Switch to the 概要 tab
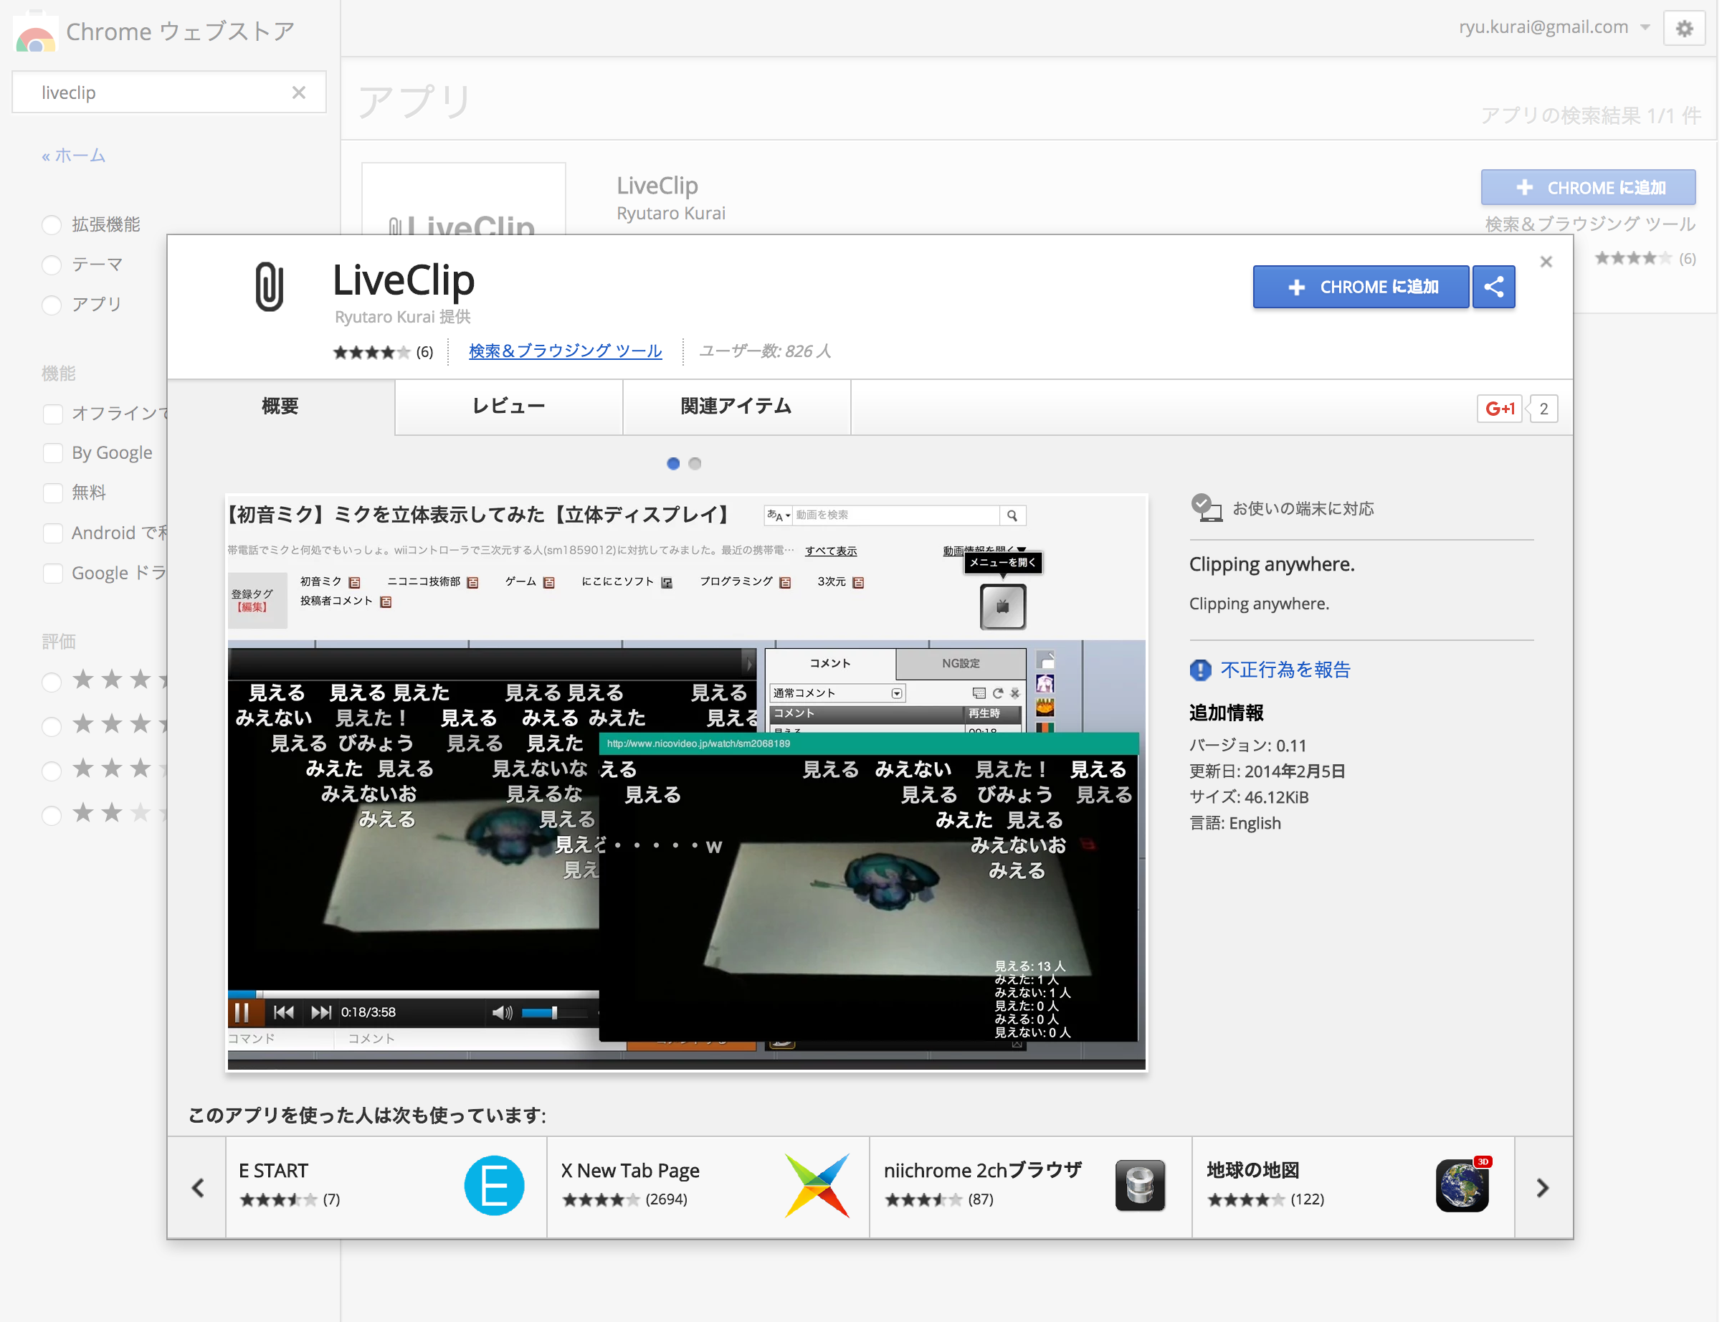Image resolution: width=1722 pixels, height=1322 pixels. click(281, 406)
